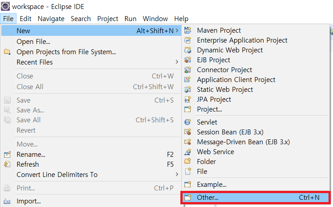Click the Ctrl+N shortcut text
The height and width of the screenshot is (207, 333).
coord(309,198)
